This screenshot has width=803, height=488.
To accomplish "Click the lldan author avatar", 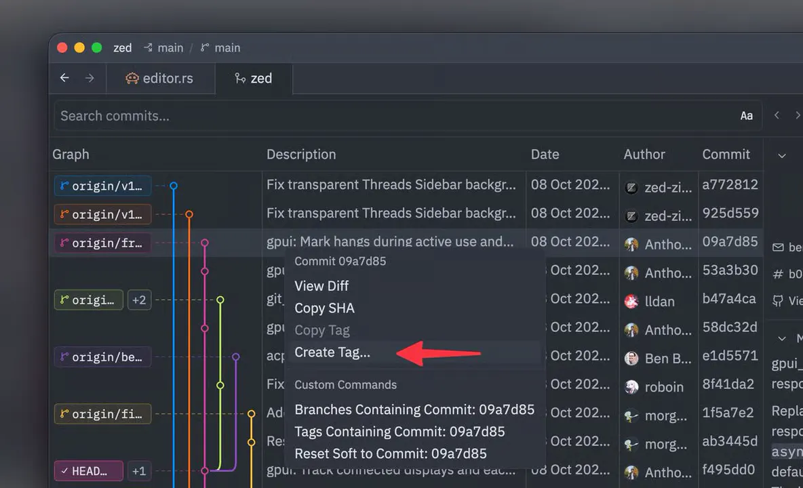I will 631,302.
